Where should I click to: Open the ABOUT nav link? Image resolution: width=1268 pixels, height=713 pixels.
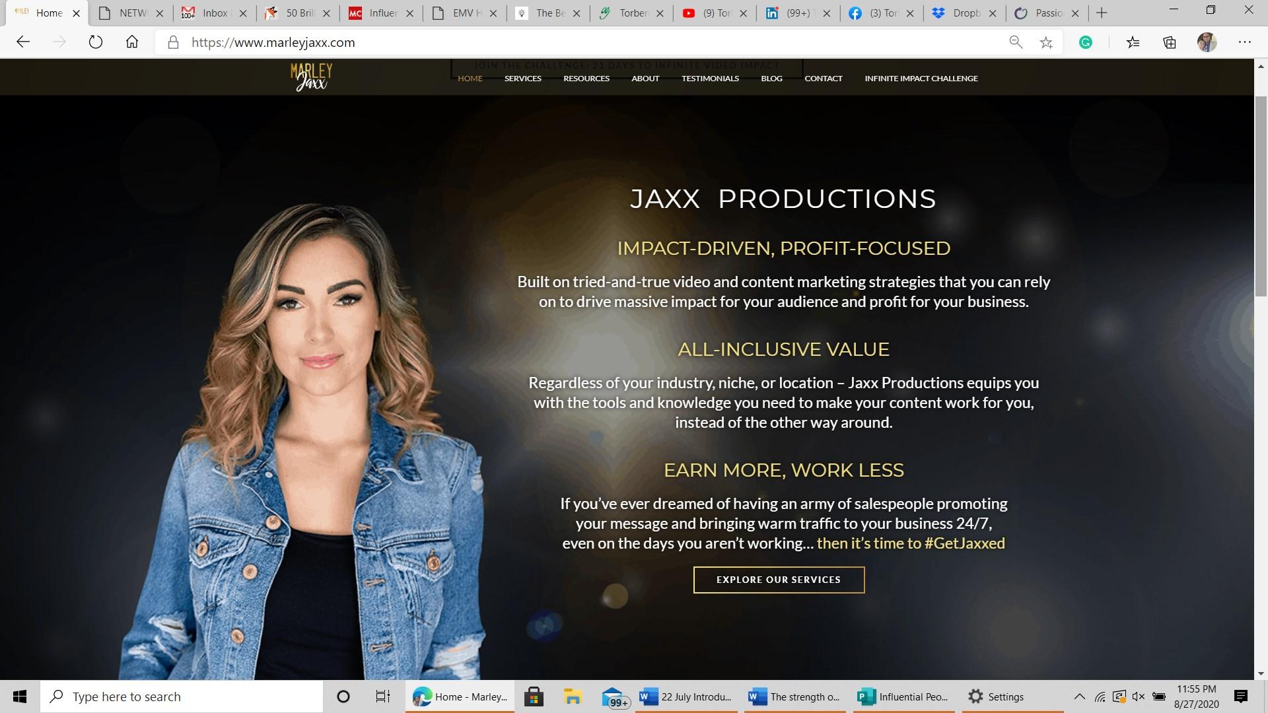pyautogui.click(x=645, y=79)
